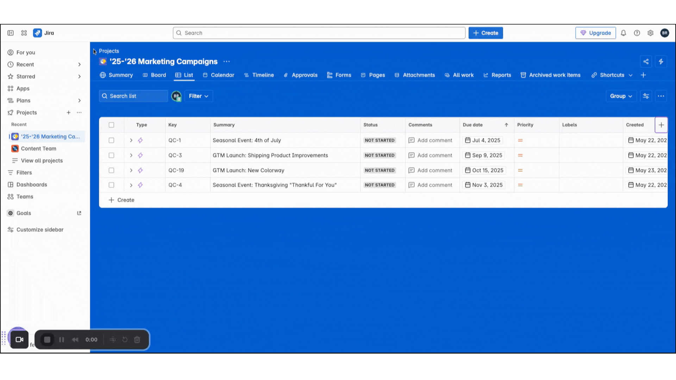Select the checkbox for row QC-1
The image size is (676, 380).
[111, 140]
